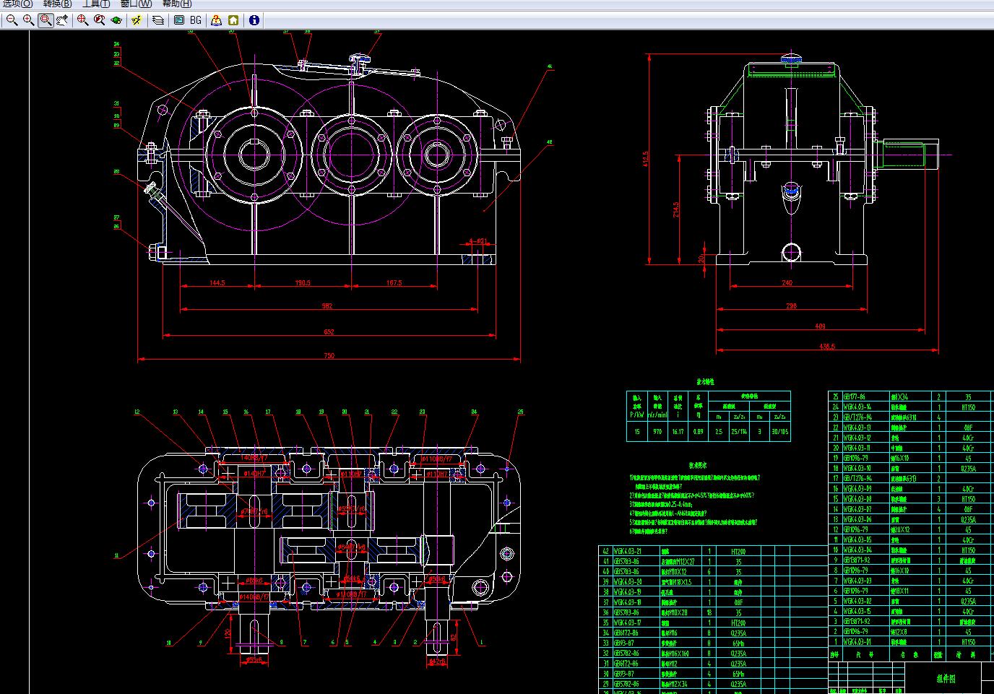Select the pan hand tool
This screenshot has width=994, height=694.
coord(63,20)
